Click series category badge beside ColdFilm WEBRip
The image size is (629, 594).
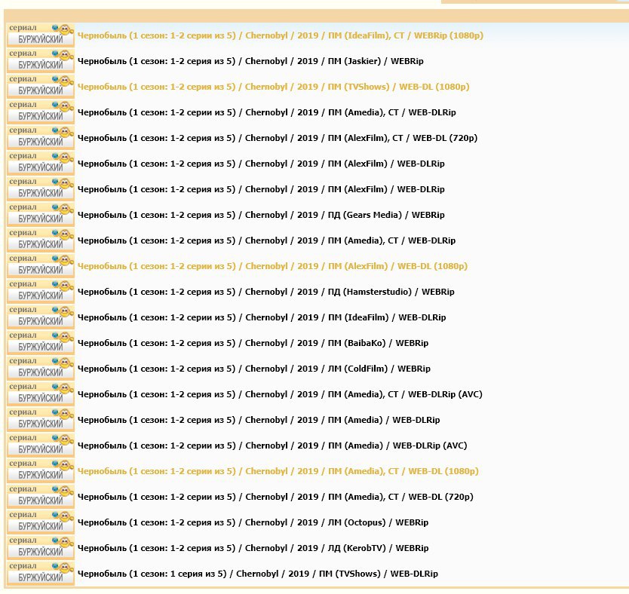(x=41, y=369)
